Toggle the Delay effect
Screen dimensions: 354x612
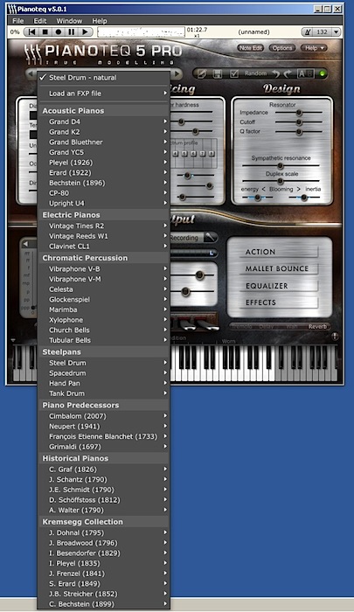coord(267,327)
